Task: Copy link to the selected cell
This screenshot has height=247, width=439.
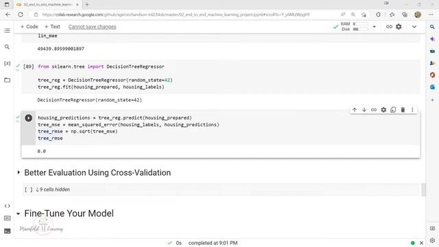Action: 374,110
